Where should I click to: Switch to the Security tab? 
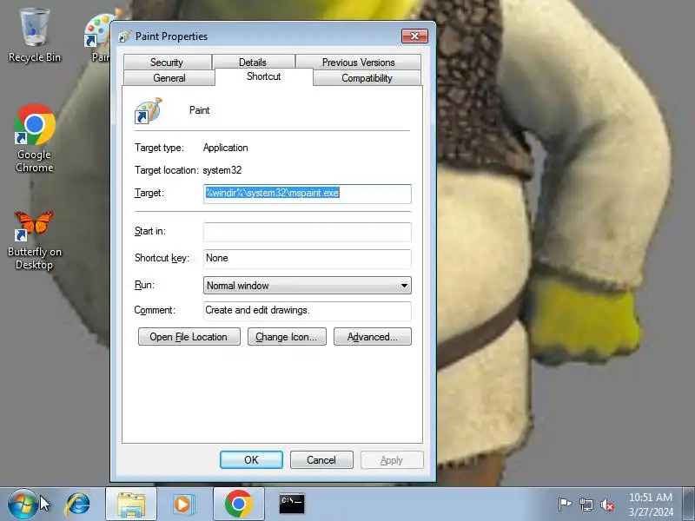point(167,62)
